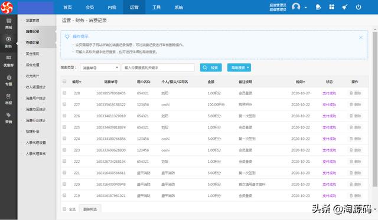Viewport: 378px width, 220px height.
Task: Click the user avatar icon
Action: tap(296, 6)
